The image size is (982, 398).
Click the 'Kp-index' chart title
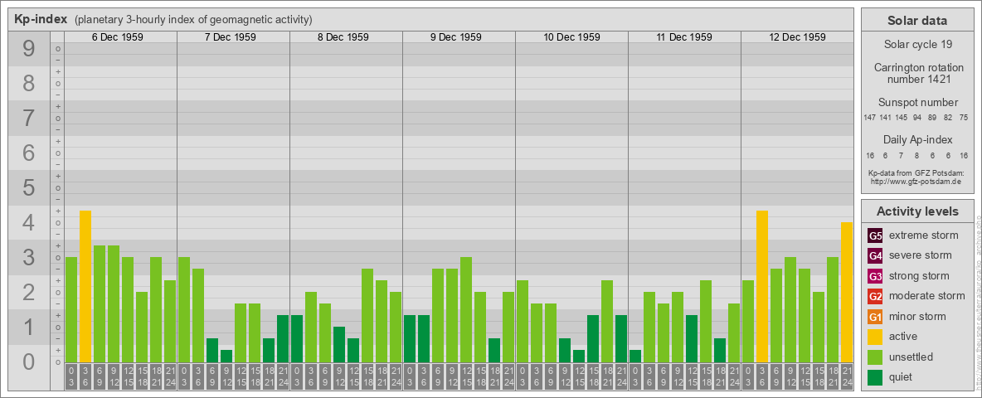[40, 19]
